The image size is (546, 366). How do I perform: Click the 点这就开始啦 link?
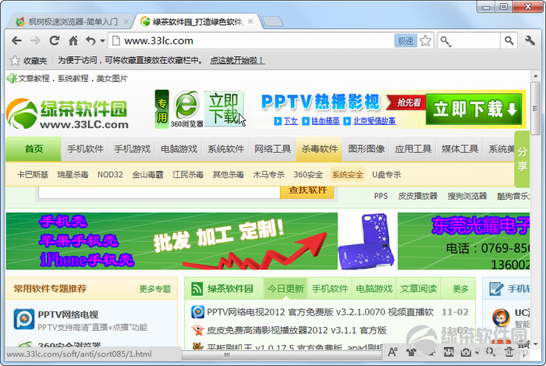[x=237, y=60]
